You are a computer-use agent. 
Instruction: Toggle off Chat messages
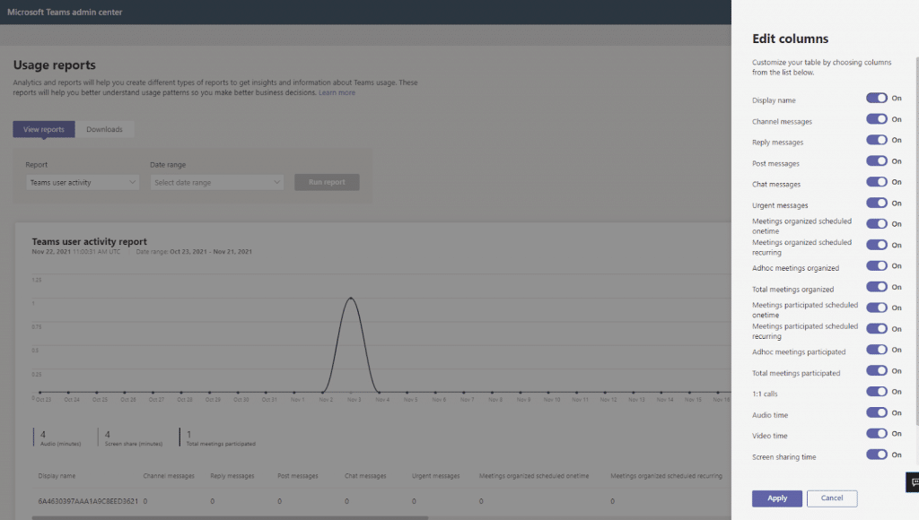[x=878, y=182]
